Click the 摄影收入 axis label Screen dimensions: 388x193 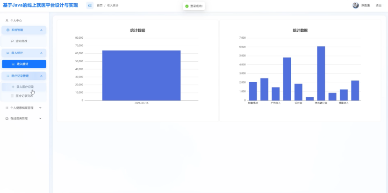point(344,103)
